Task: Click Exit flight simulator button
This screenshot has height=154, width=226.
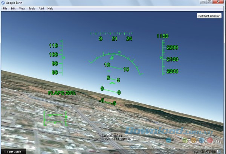Action: pyautogui.click(x=209, y=16)
